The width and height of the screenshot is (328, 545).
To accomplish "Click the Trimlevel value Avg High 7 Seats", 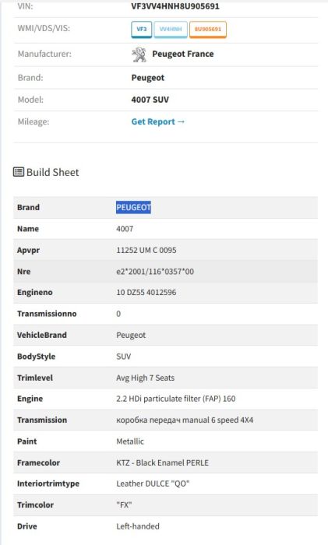I will [x=146, y=378].
